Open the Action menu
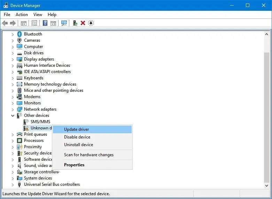Image resolution: width=272 pixels, height=199 pixels. 22,15
